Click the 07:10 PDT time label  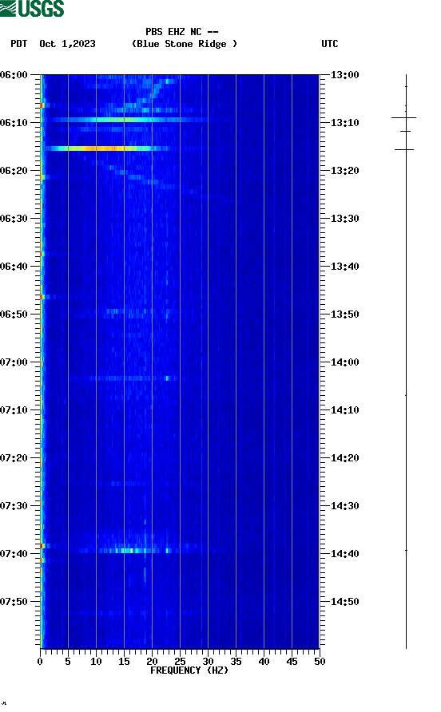coord(14,410)
